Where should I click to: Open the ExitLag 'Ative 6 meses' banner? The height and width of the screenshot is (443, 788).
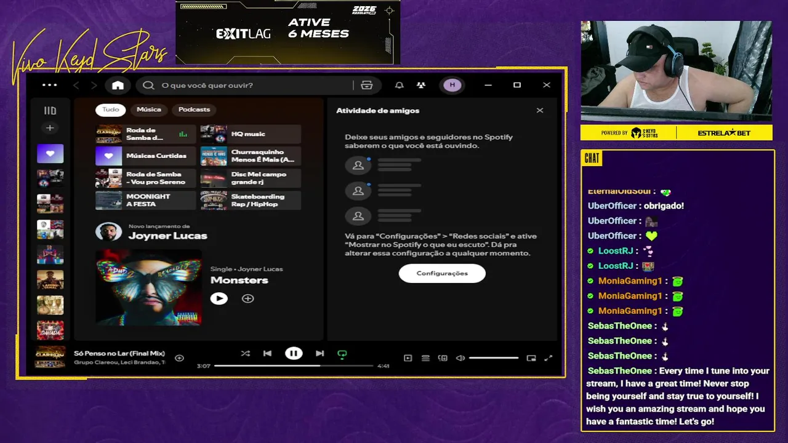(287, 32)
